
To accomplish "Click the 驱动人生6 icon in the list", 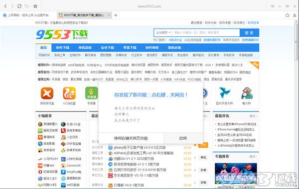I will coord(40,179).
